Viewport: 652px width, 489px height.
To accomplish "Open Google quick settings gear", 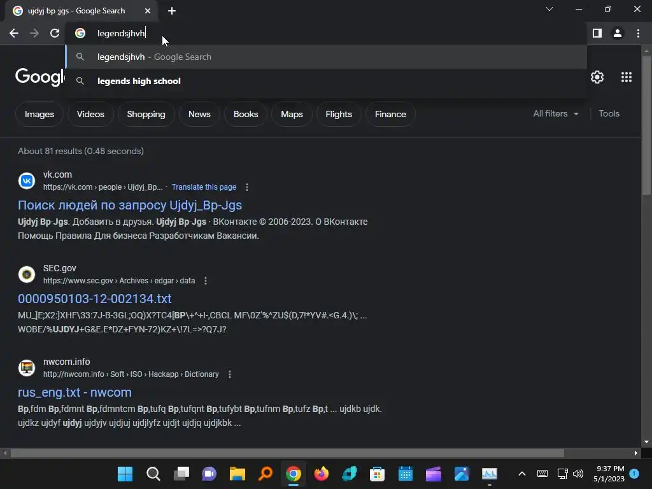I will click(597, 77).
